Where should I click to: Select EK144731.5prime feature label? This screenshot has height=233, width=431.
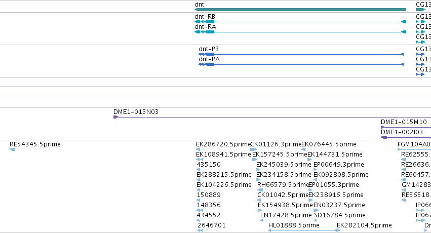point(335,154)
